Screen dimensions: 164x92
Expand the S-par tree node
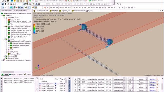[2, 60]
